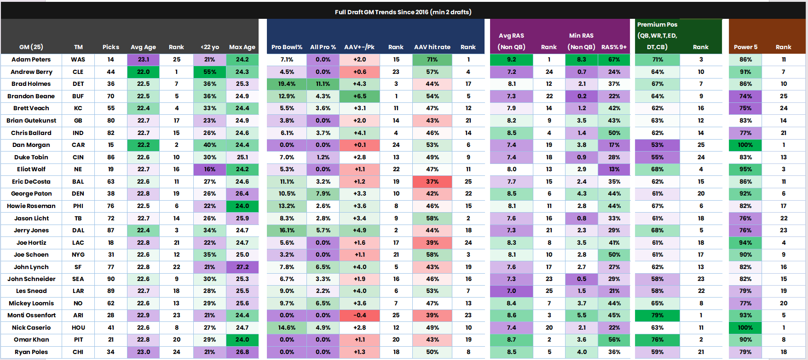
Task: Click the "Max Age" column header
Action: coord(242,47)
